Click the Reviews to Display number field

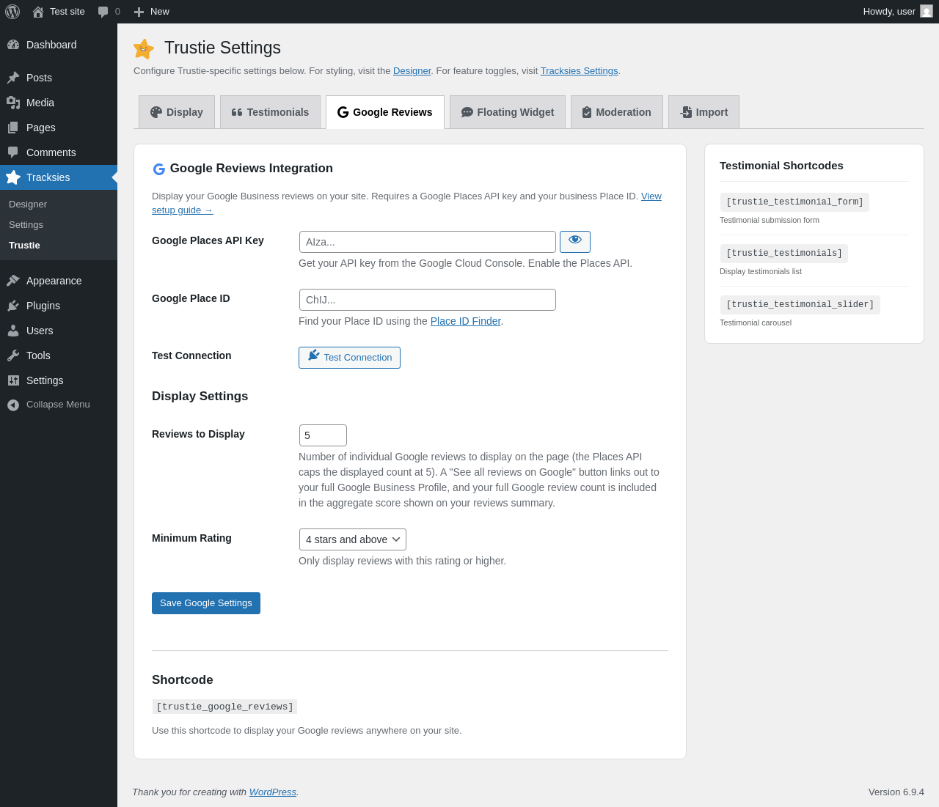click(323, 435)
